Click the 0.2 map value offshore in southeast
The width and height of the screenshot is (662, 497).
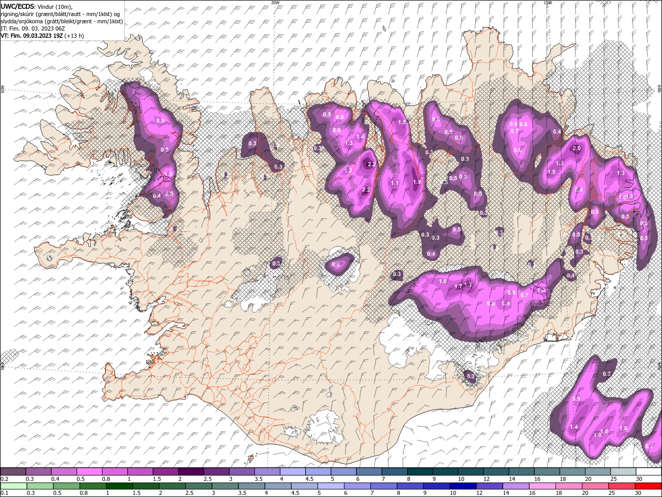pos(607,374)
